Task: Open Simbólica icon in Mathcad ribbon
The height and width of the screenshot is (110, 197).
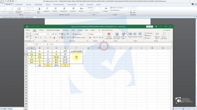Action: pyautogui.click(x=81, y=9)
